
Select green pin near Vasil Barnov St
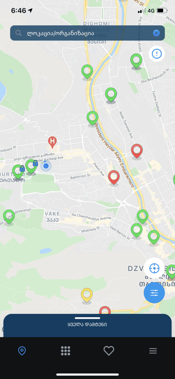click(137, 231)
